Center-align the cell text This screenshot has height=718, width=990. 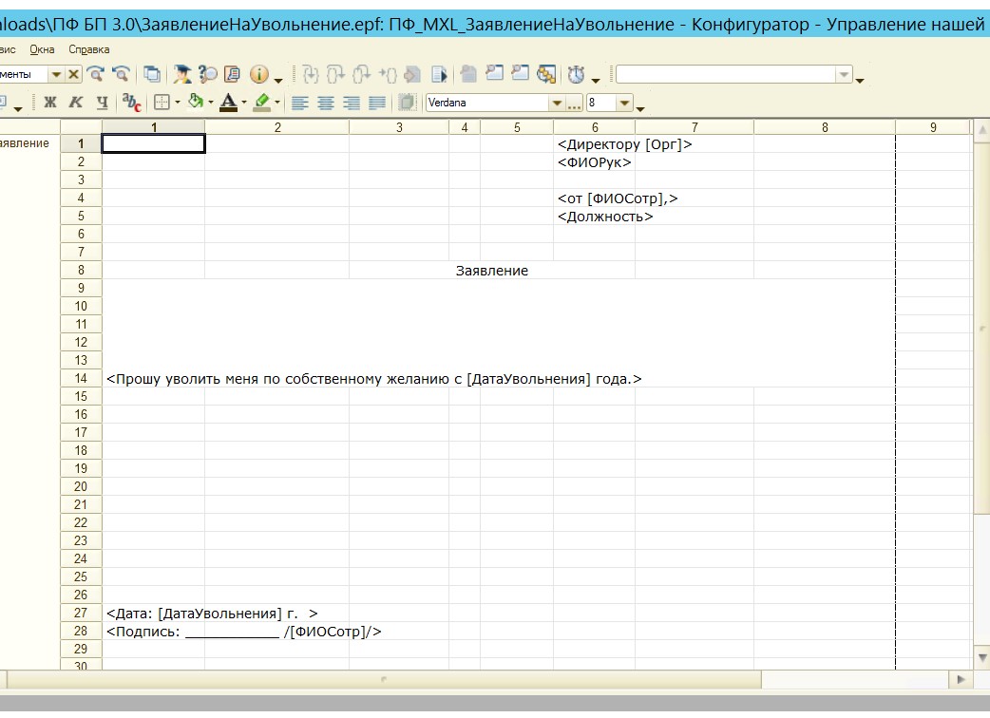326,103
